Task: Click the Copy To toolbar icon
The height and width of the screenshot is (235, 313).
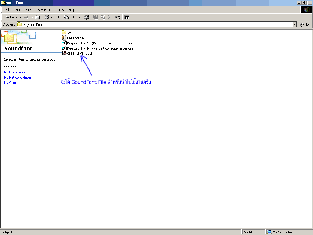Action: pyautogui.click(x=103, y=17)
